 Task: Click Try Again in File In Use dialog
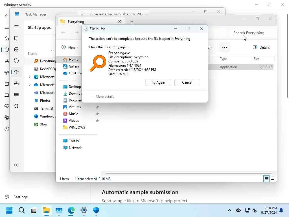tap(158, 83)
